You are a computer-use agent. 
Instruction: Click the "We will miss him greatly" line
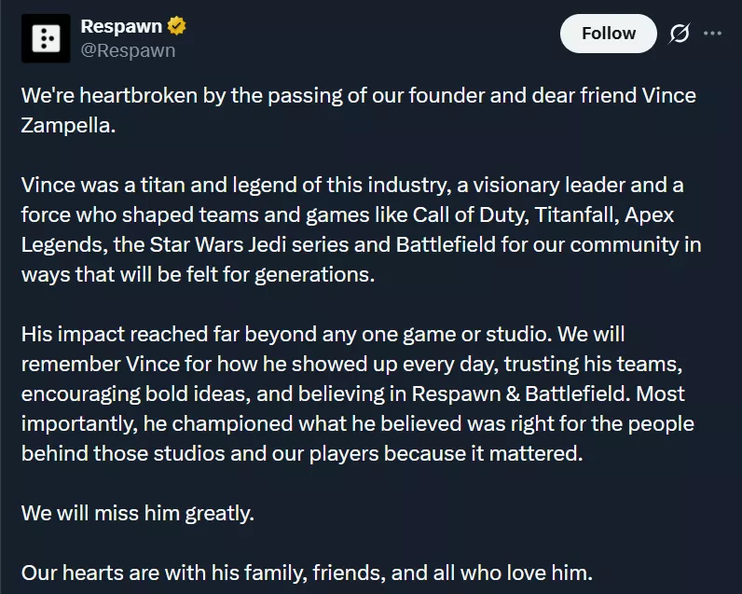(137, 513)
